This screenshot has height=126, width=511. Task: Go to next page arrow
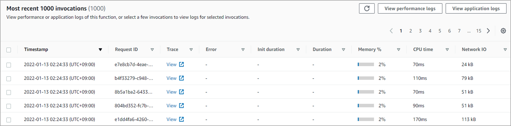click(488, 31)
